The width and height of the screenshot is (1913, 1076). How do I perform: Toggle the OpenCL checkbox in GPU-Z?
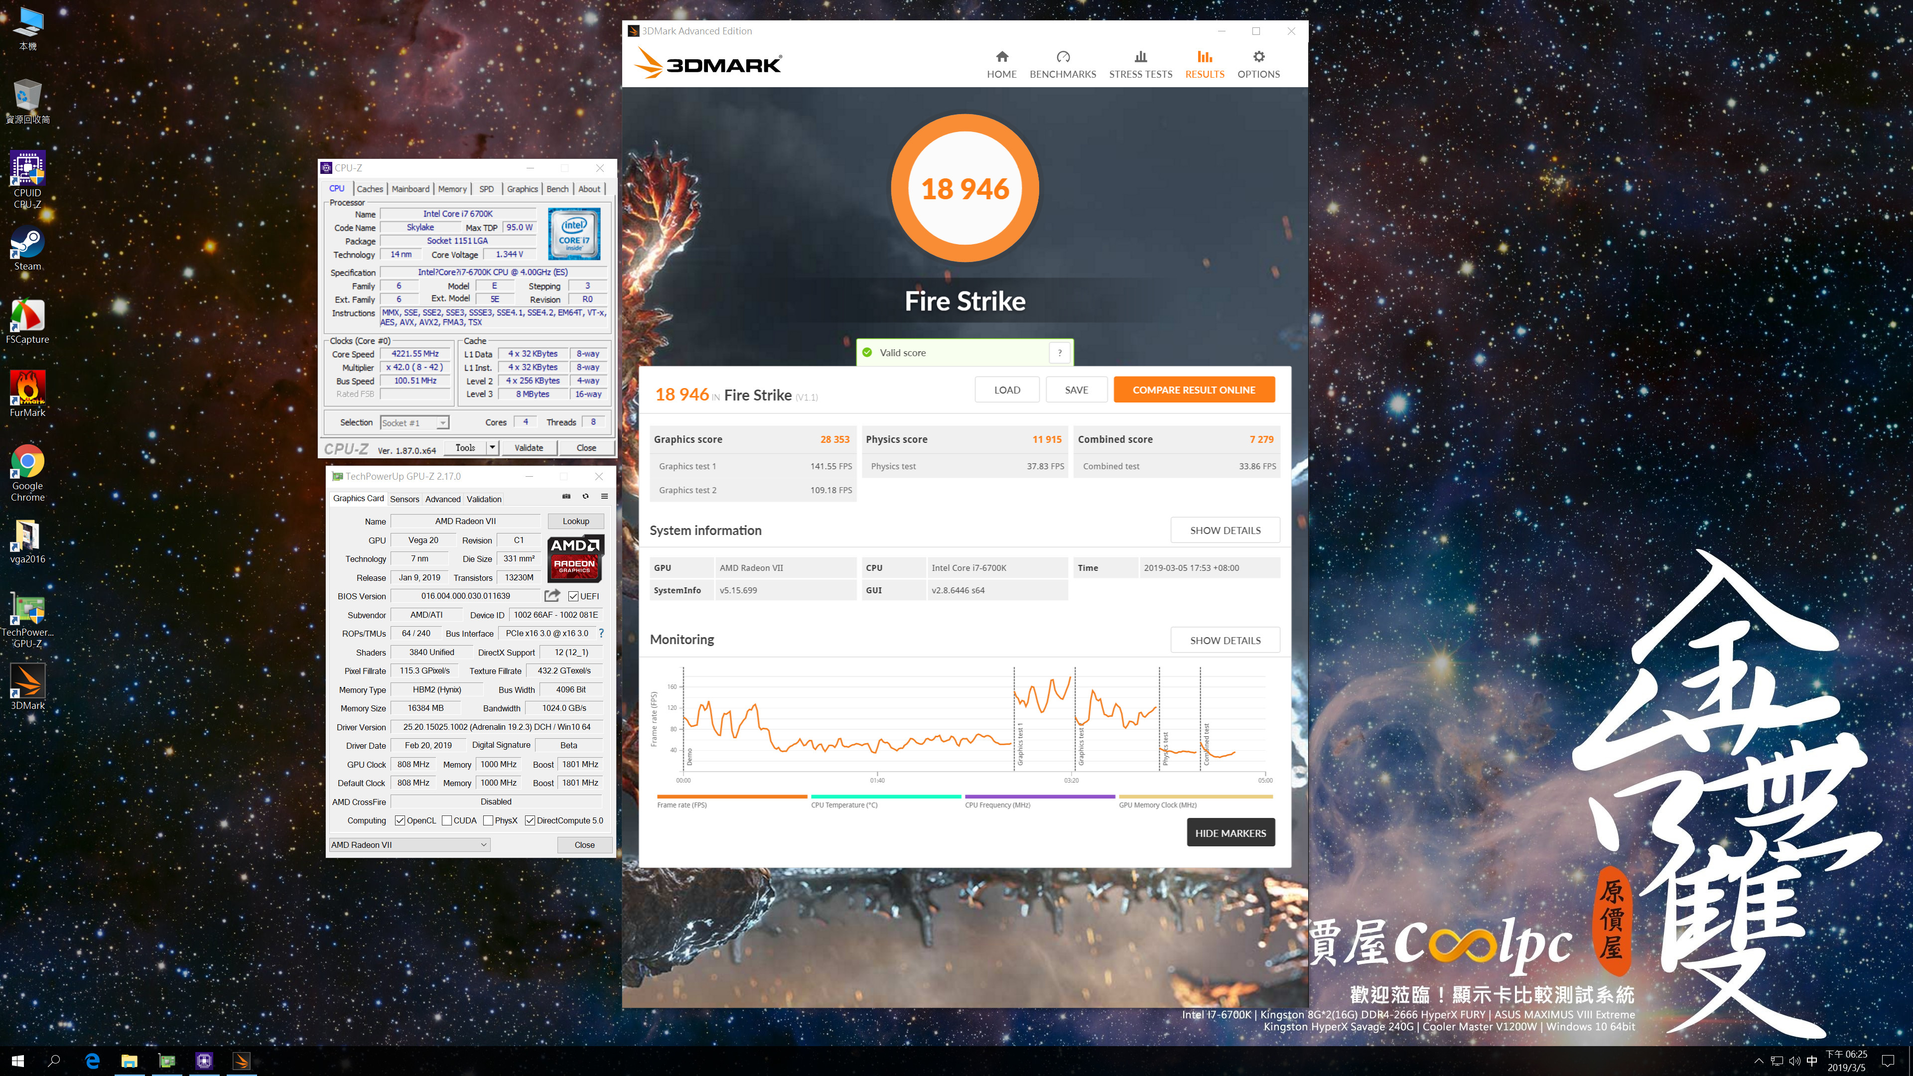(x=400, y=820)
